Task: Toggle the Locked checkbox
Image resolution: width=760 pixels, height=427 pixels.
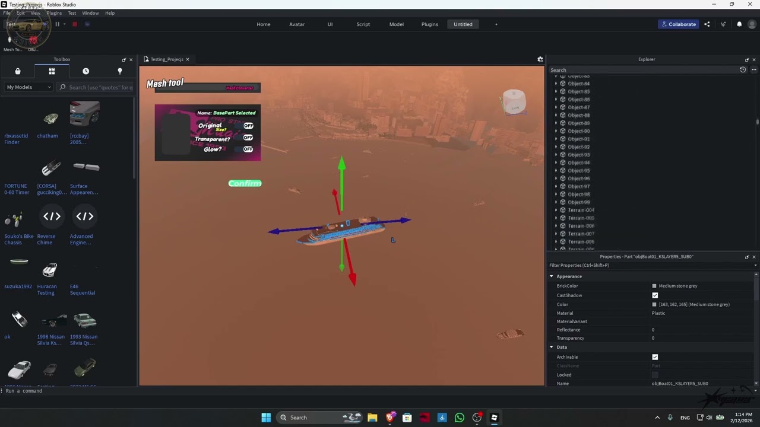Action: (655, 375)
